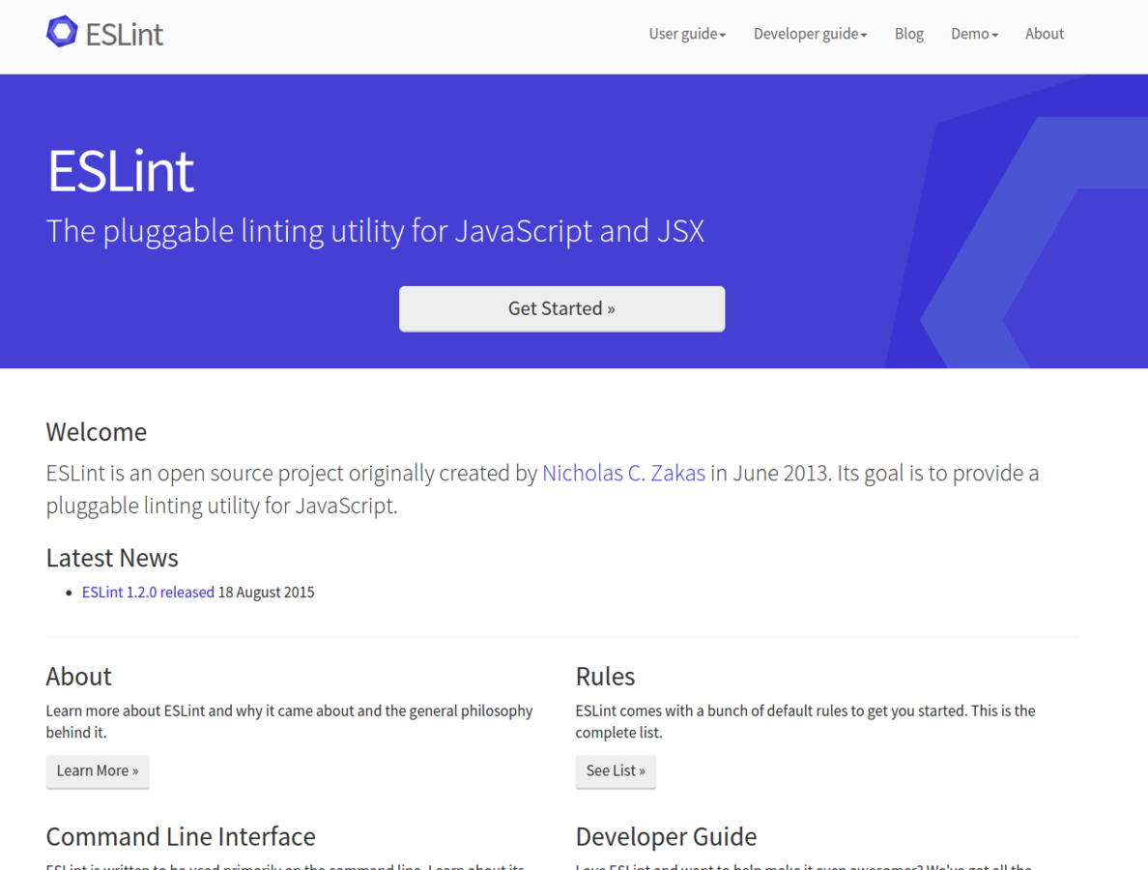Open the User guide dropdown menu
The height and width of the screenshot is (870, 1148).
687,34
